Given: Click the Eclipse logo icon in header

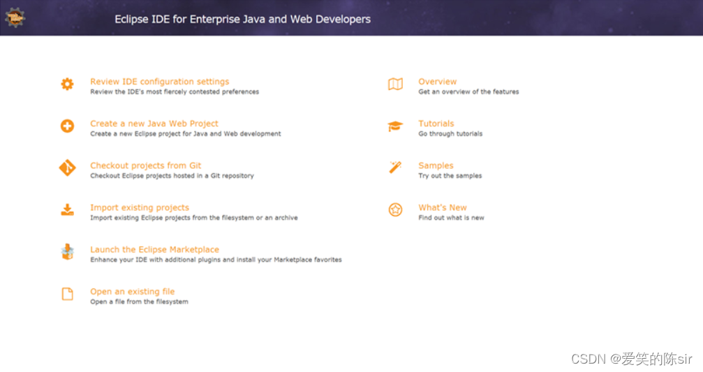Looking at the screenshot, I should 15,18.
